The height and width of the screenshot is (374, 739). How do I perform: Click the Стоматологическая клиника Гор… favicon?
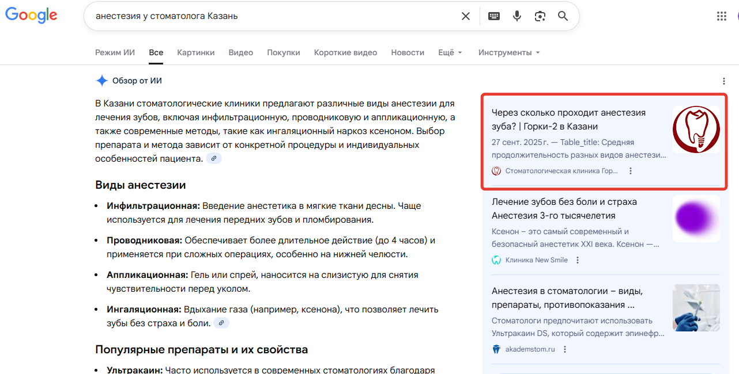(496, 171)
